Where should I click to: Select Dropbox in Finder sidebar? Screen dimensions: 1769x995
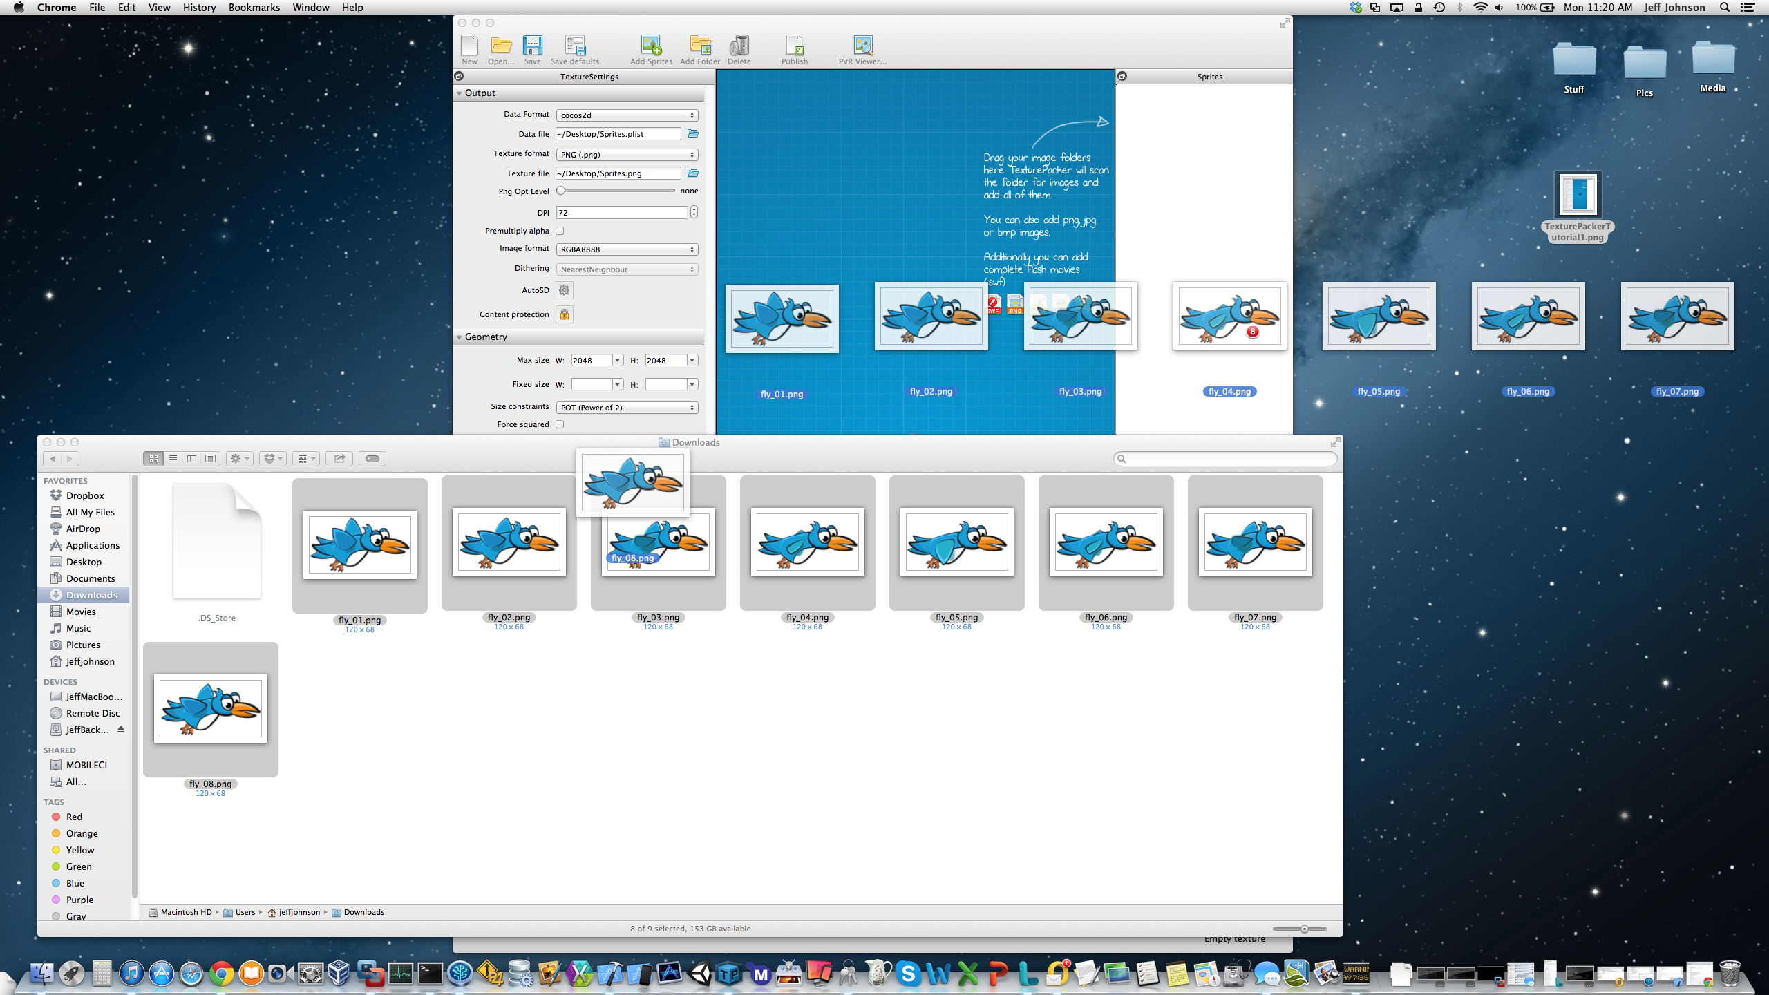pyautogui.click(x=84, y=495)
